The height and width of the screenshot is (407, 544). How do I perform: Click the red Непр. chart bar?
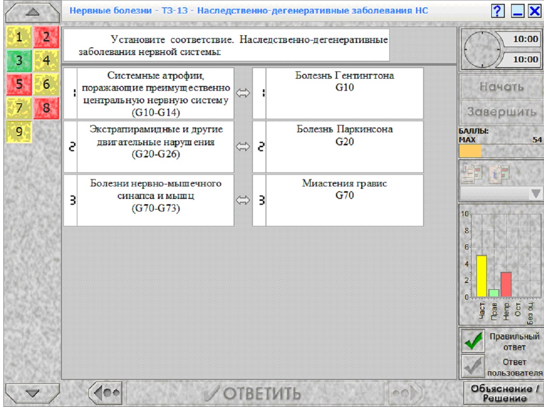pos(506,284)
